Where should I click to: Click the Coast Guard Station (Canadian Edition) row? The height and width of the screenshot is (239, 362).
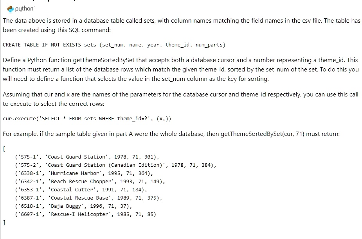click(115, 165)
